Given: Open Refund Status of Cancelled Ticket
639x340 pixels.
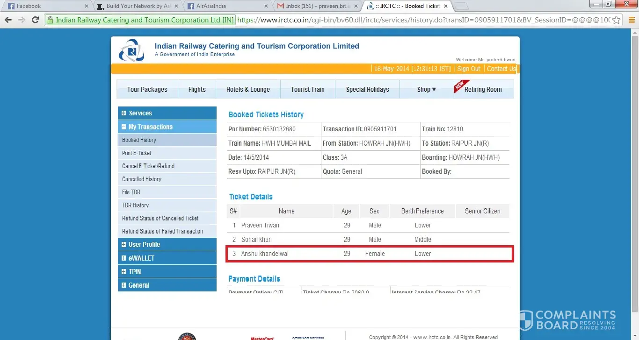Looking at the screenshot, I should click(167, 218).
